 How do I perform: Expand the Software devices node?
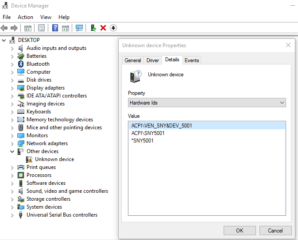tap(12, 184)
